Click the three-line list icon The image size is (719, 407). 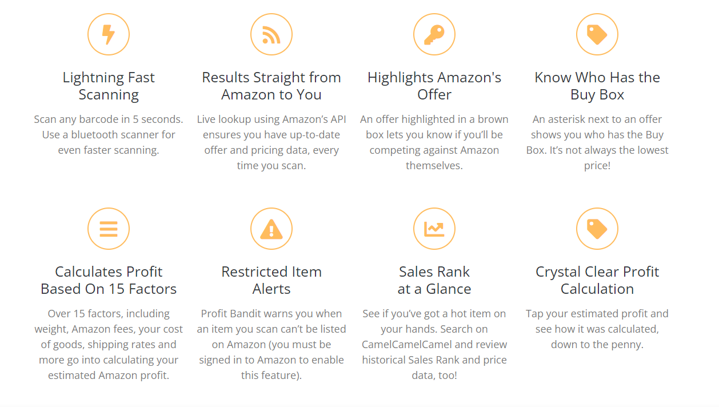tap(109, 229)
